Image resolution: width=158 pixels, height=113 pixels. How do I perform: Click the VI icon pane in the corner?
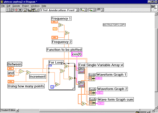154,8
